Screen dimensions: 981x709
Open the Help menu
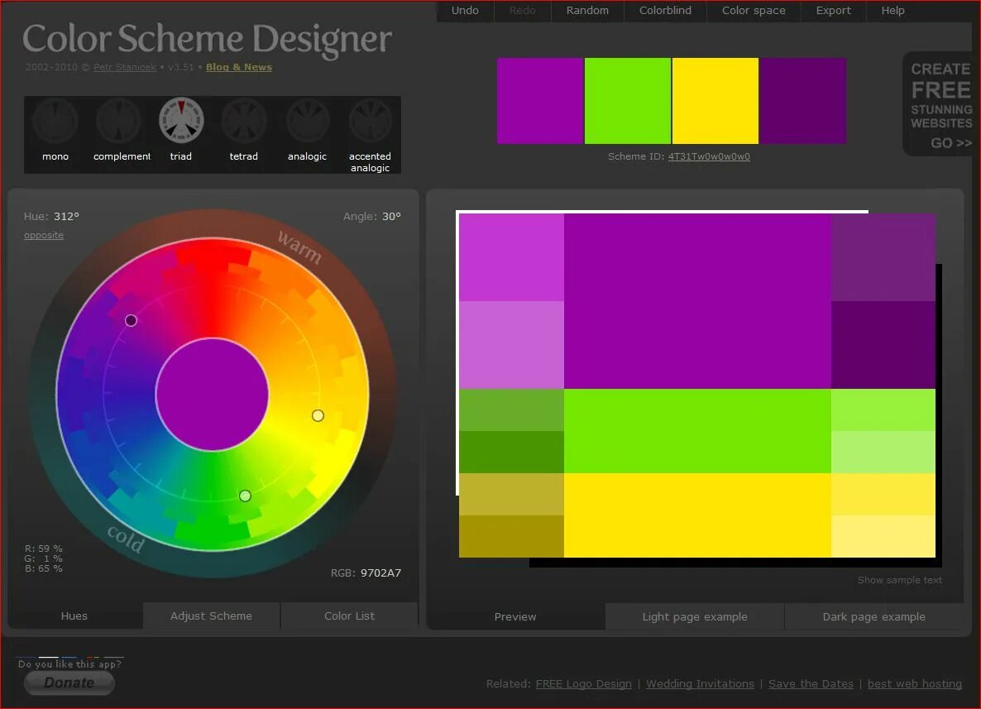[892, 11]
